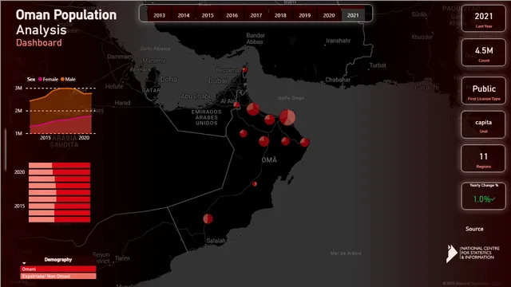Filter by Omani demography bar
The image size is (511, 287).
[x=58, y=269]
